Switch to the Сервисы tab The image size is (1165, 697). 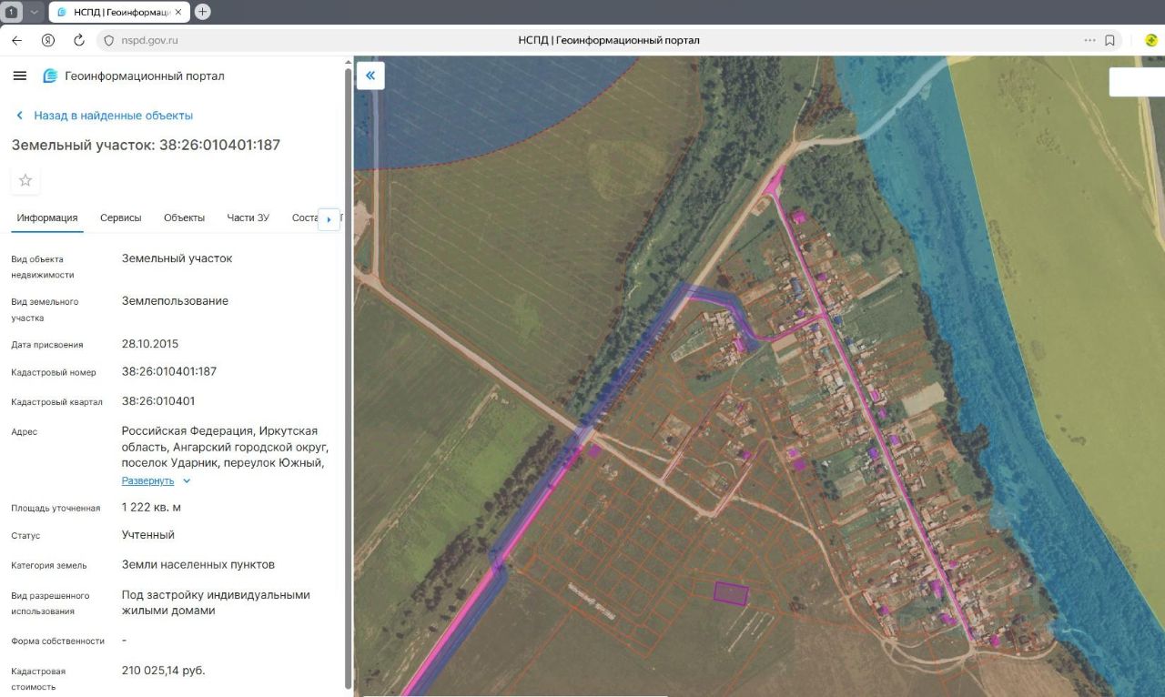120,217
